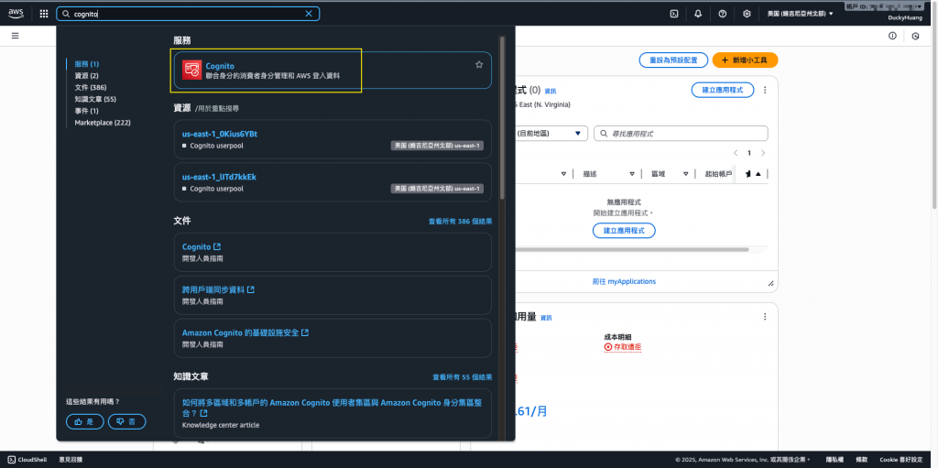Viewport: 938px width, 468px height.
Task: Click 建立應用程式 button in widget header
Action: pyautogui.click(x=723, y=90)
